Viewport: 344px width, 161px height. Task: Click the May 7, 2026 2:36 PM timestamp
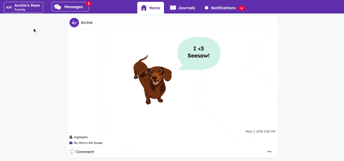(x=261, y=131)
